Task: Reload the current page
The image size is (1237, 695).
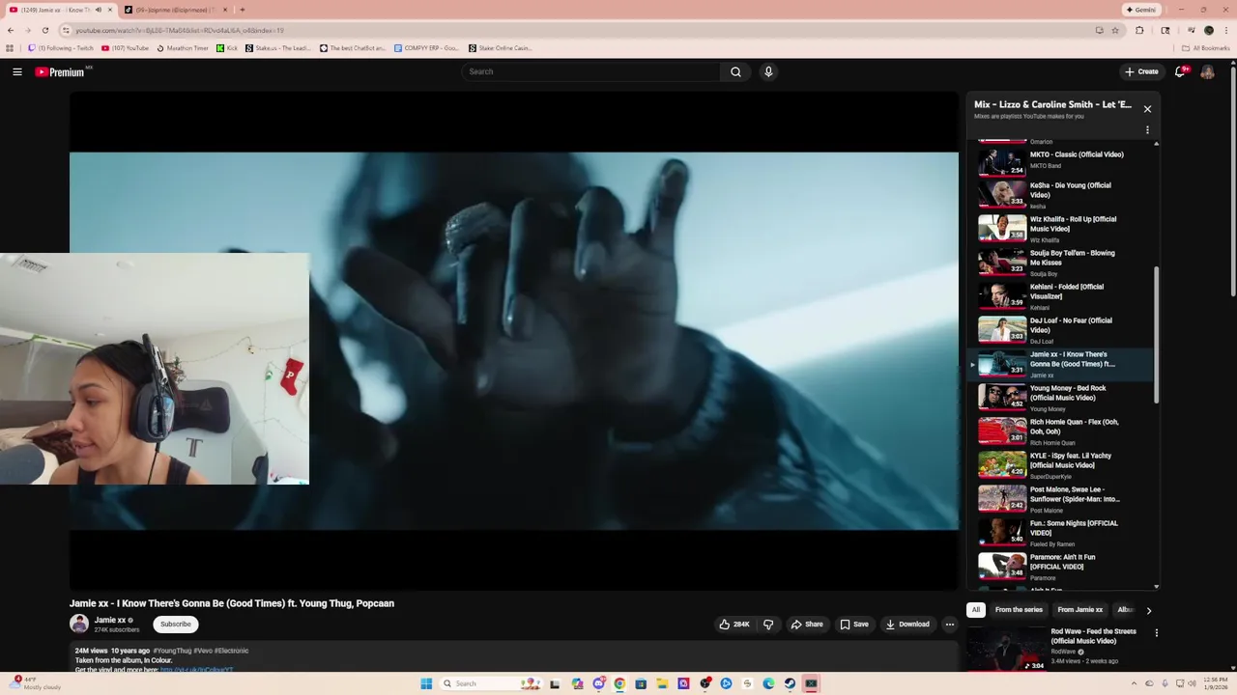Action: 44,30
